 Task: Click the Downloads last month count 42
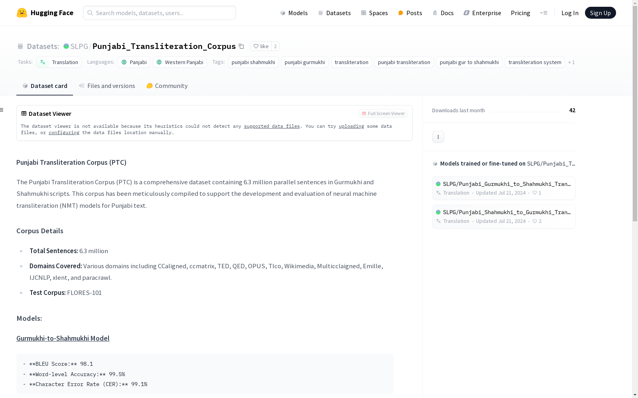(x=572, y=110)
